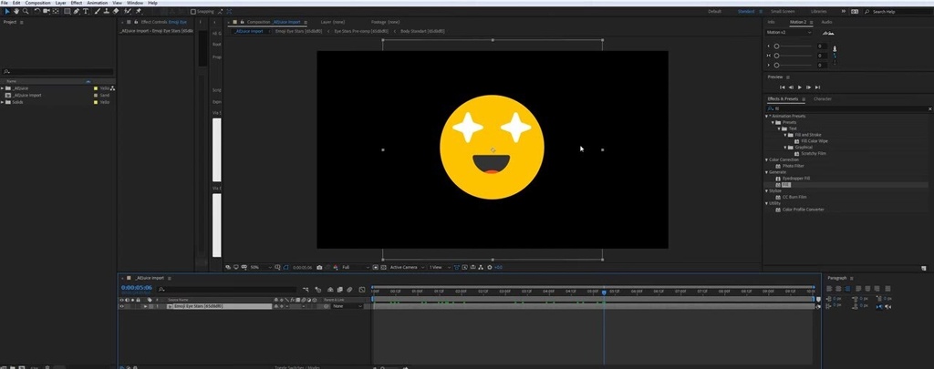This screenshot has width=934, height=369.
Task: Click the Reset Exposure icon in viewer footer
Action: pos(490,267)
